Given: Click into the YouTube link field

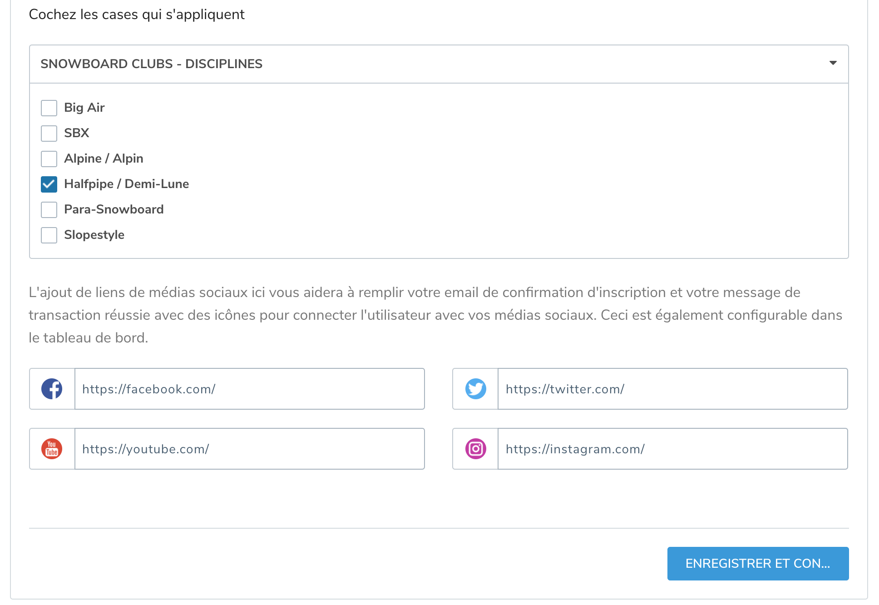Looking at the screenshot, I should coord(250,449).
